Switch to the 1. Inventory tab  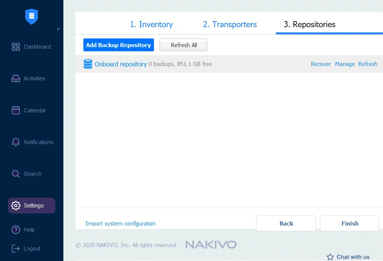(x=151, y=25)
